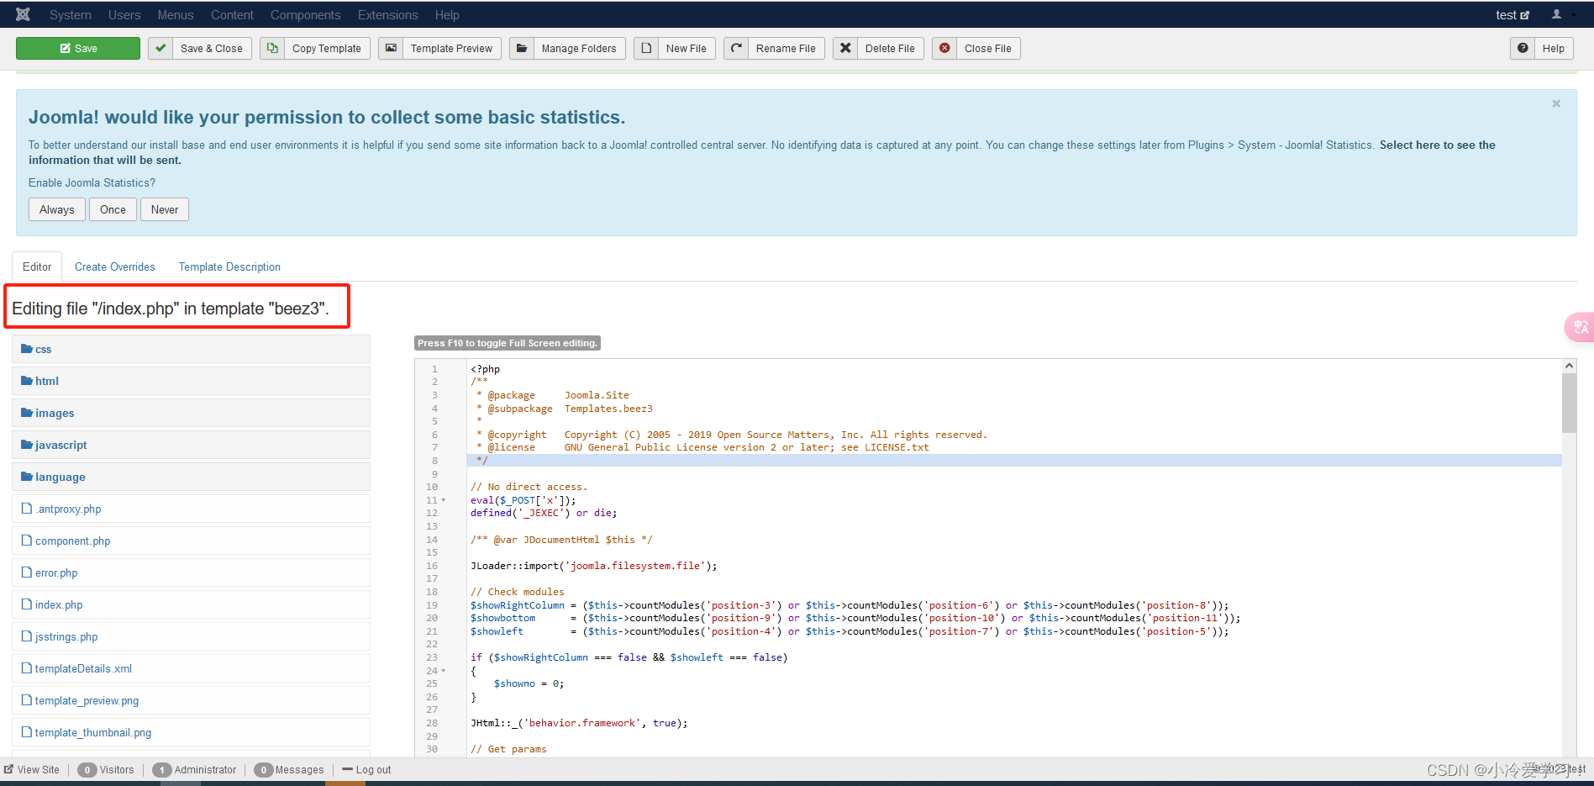Open the template_thumbnail.png file
This screenshot has width=1594, height=786.
click(x=192, y=732)
